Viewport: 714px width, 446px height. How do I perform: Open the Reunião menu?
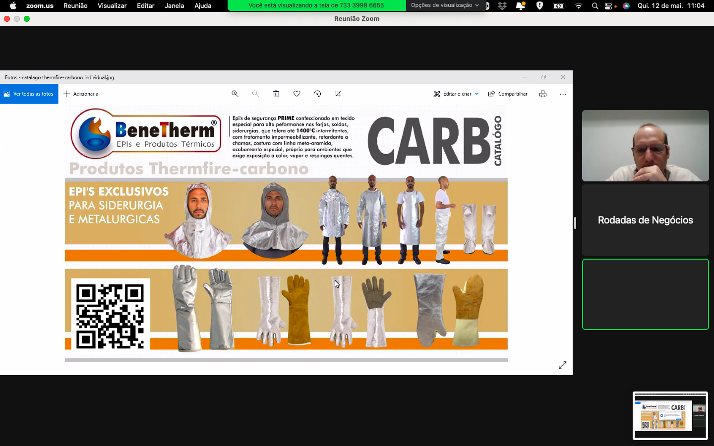tap(75, 5)
